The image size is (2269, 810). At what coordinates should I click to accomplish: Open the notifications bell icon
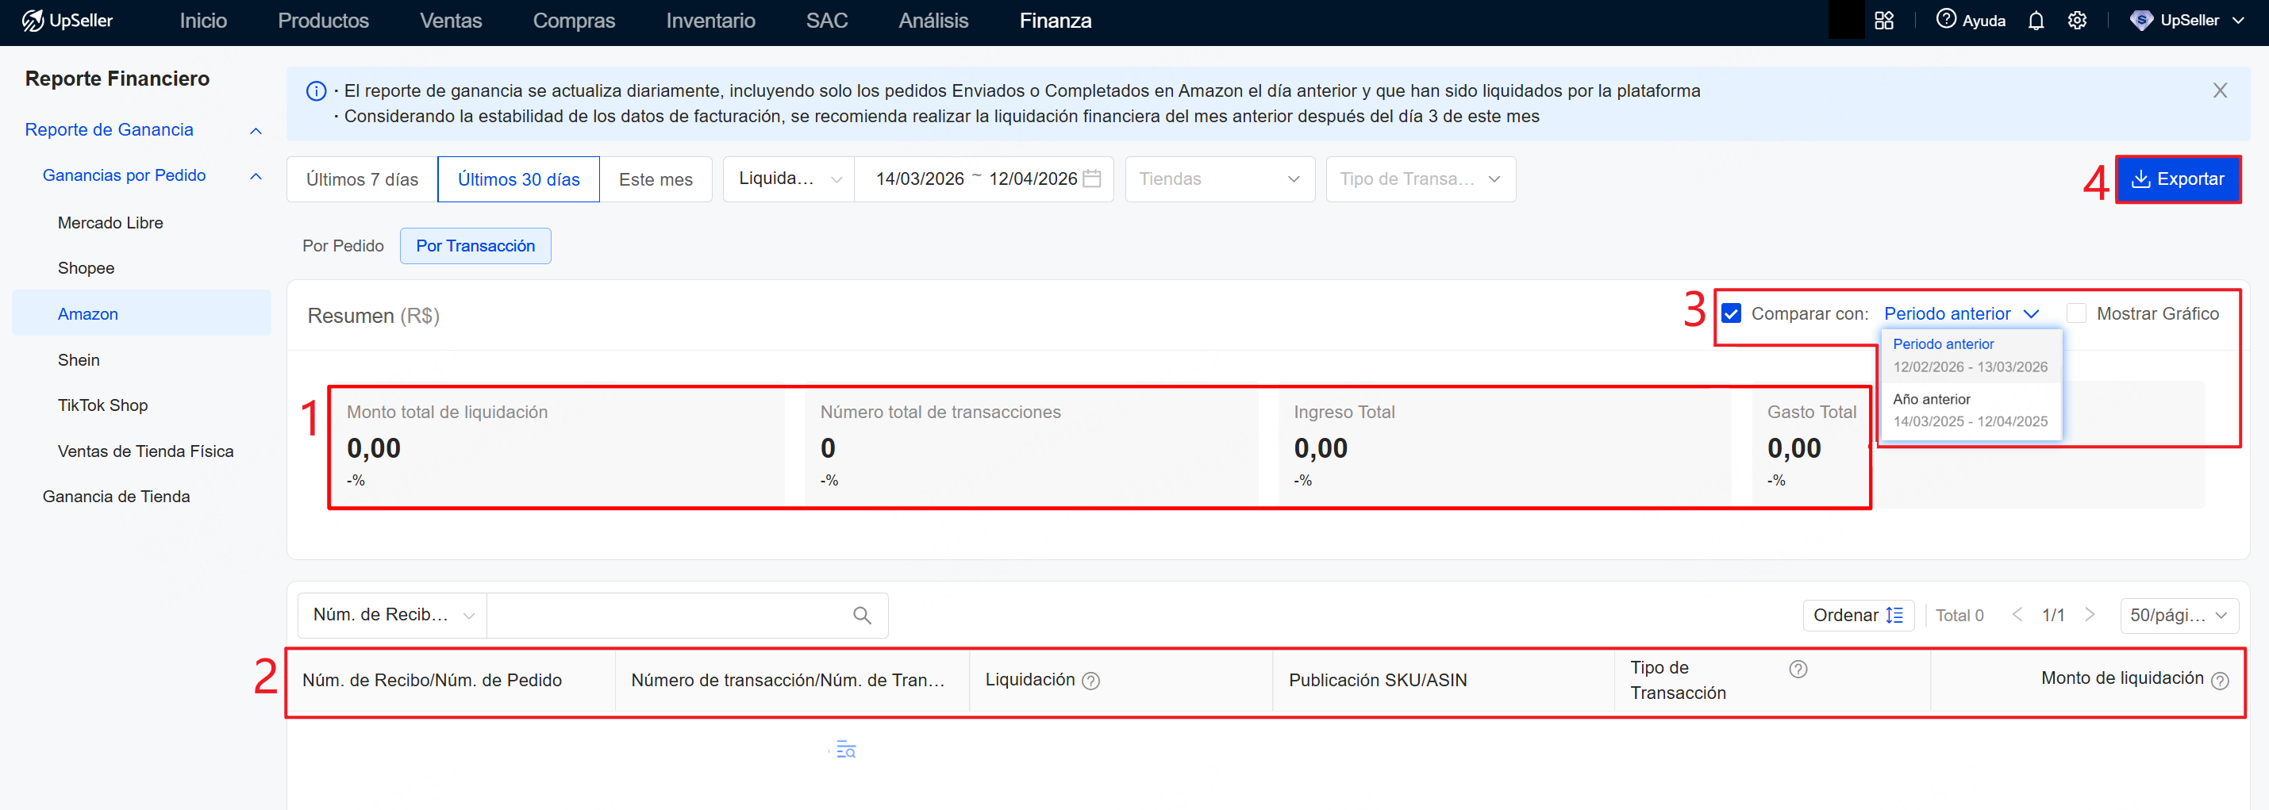[x=2036, y=21]
